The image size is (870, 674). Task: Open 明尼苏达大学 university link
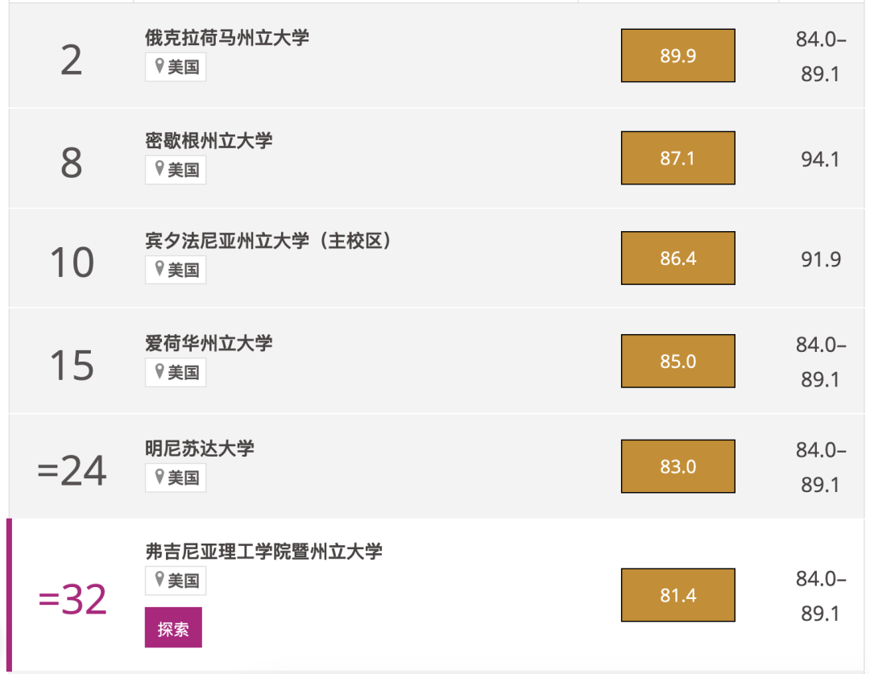200,449
